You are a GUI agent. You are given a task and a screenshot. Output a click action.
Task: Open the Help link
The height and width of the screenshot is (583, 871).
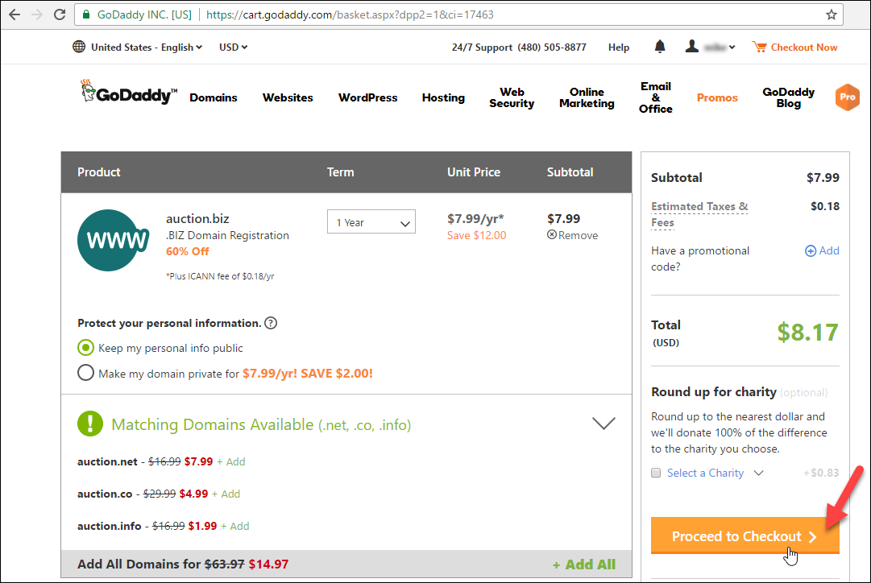pyautogui.click(x=618, y=48)
